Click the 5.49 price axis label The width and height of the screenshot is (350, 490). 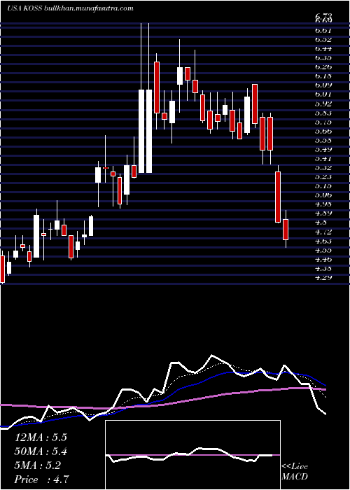(323, 149)
